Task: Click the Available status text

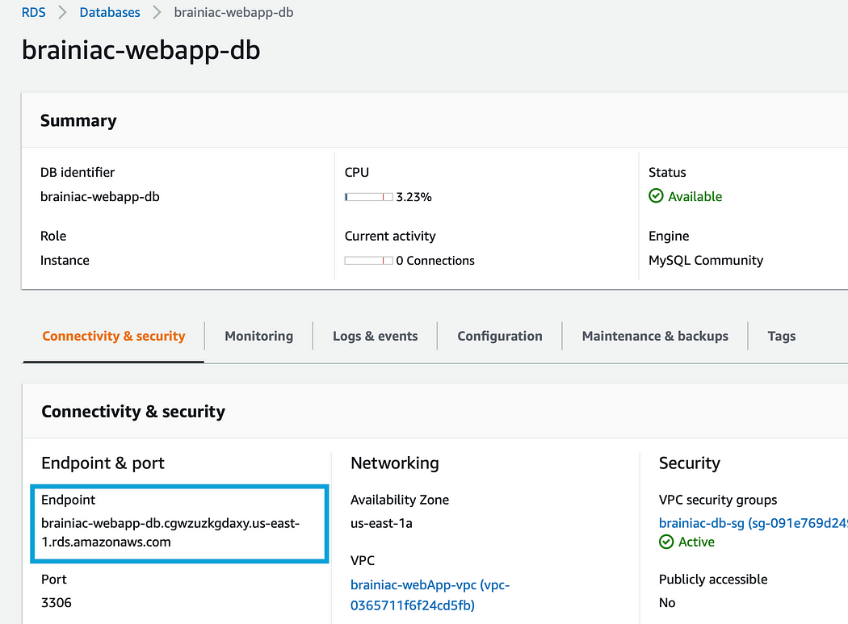Action: tap(695, 196)
